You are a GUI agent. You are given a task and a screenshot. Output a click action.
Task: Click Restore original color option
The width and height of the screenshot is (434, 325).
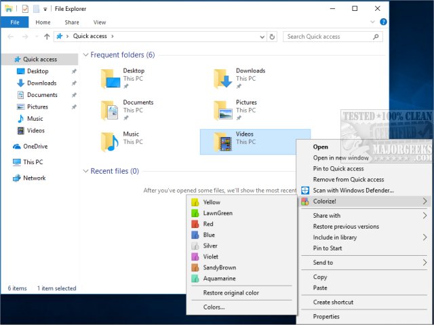coord(231,293)
